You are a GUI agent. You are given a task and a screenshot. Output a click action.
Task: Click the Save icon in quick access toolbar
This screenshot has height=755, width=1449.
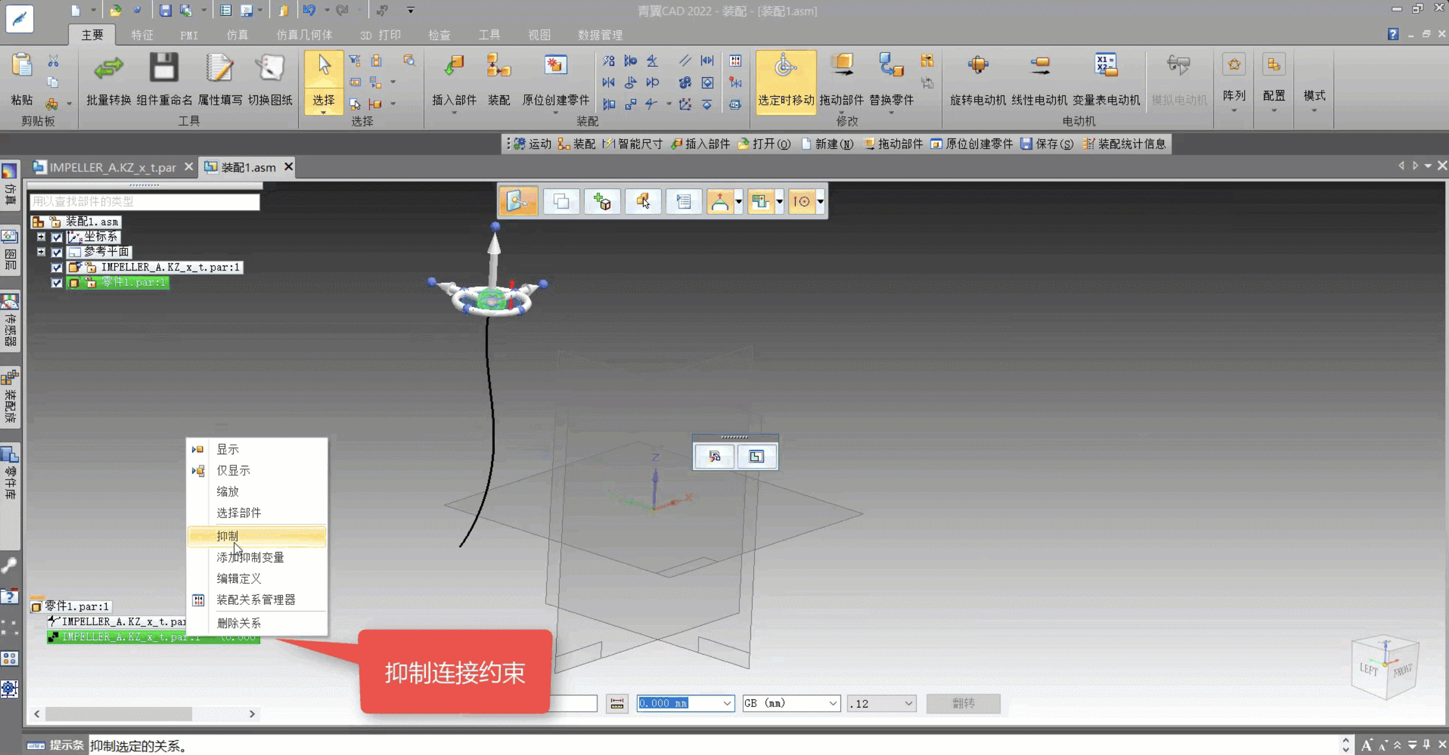coord(165,10)
